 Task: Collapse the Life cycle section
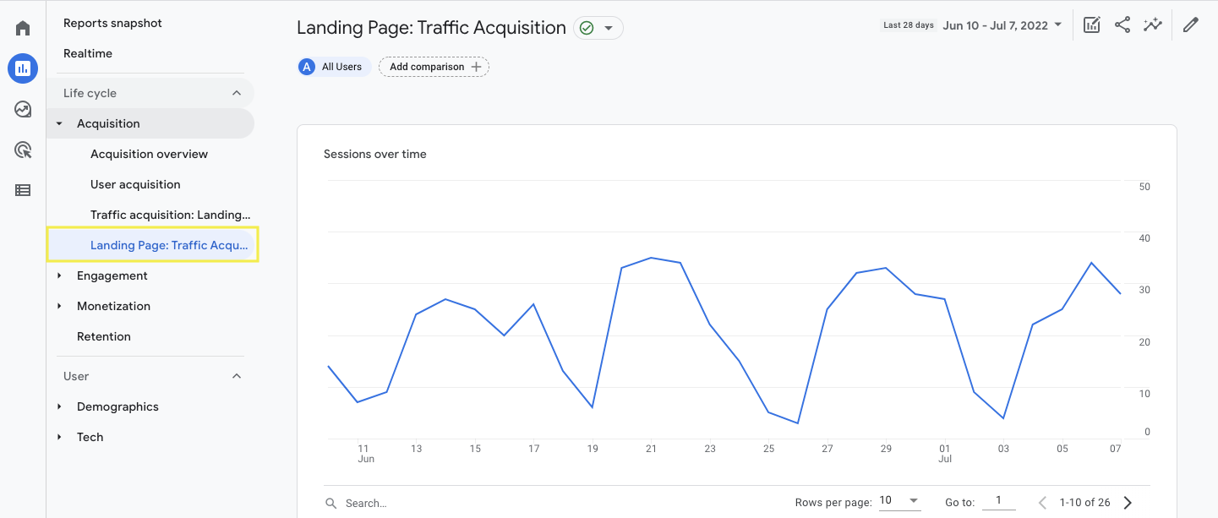[x=237, y=93]
